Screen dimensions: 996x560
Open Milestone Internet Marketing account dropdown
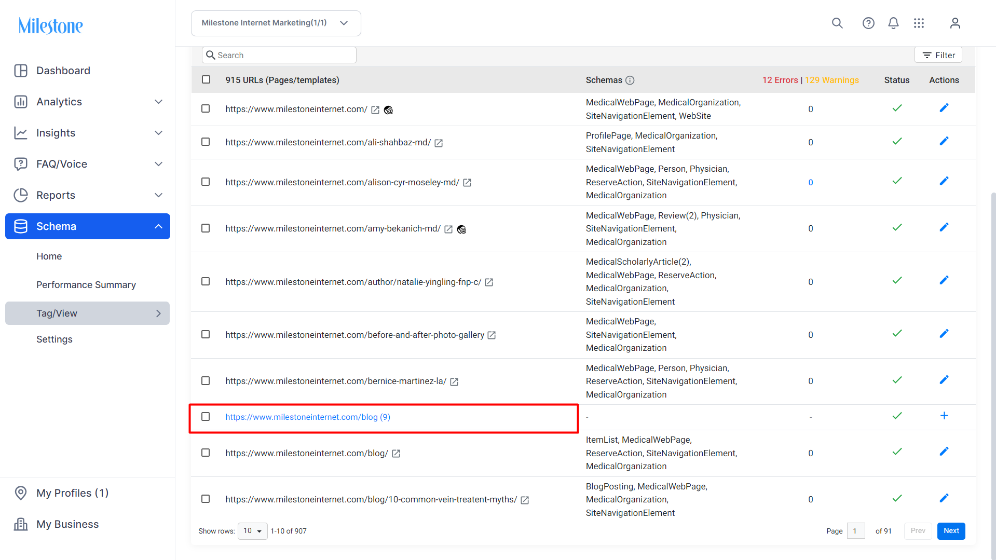tap(276, 23)
